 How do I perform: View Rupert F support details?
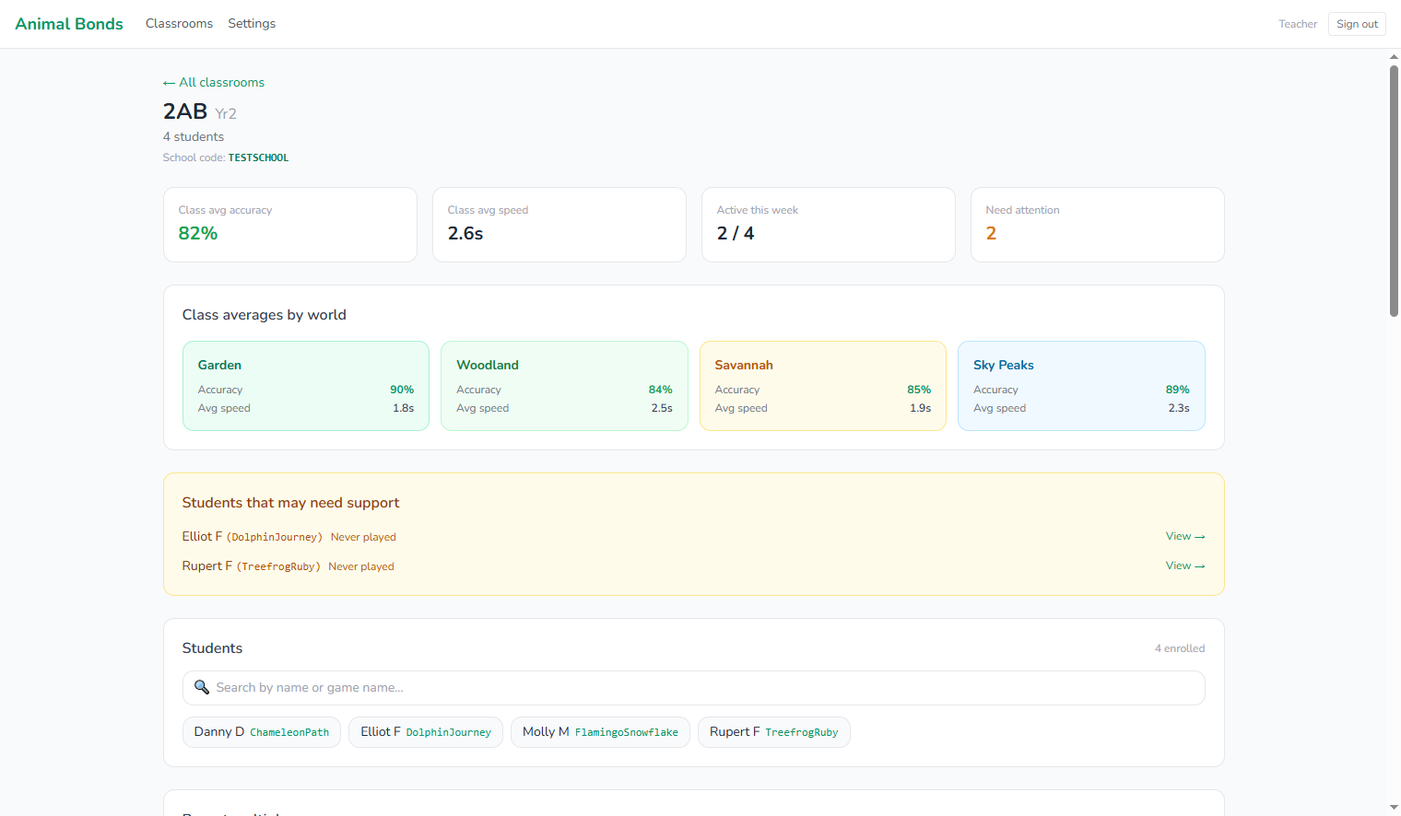(1184, 566)
